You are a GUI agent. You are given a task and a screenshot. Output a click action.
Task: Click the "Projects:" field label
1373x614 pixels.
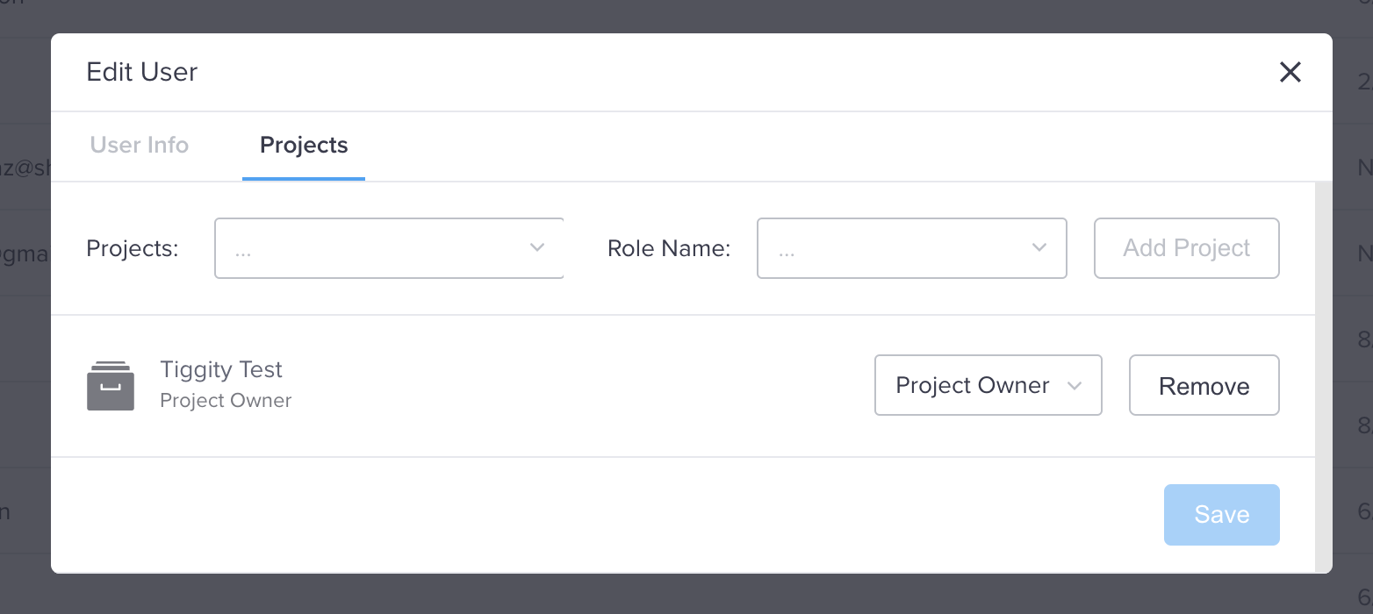pos(133,249)
